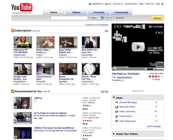Viewport: 173px width, 140px height.
Task: Open The Good, the Bad and MRirian title
Action: [54, 128]
